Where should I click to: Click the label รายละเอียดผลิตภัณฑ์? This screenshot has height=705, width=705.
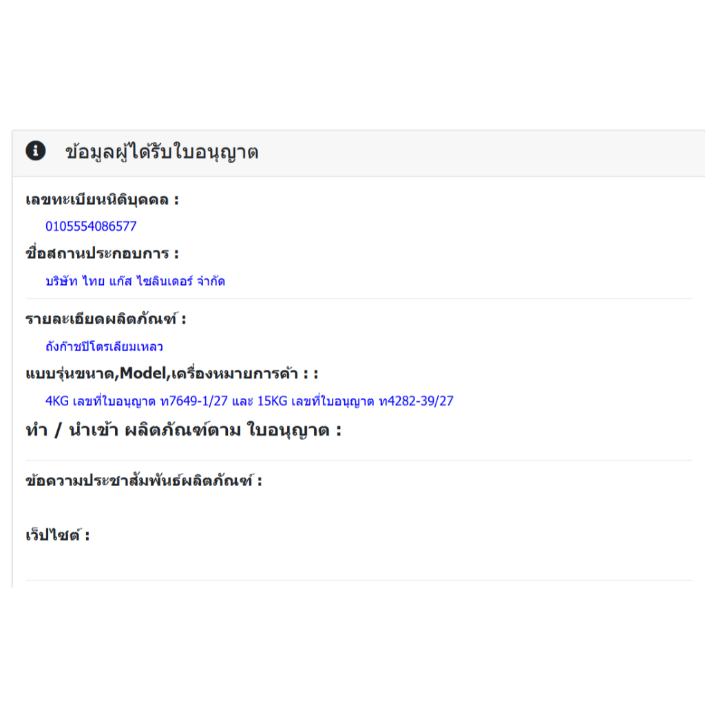[105, 319]
